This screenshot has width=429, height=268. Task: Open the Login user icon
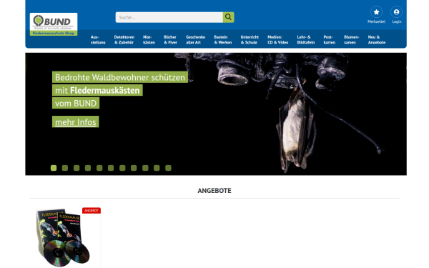pyautogui.click(x=396, y=12)
